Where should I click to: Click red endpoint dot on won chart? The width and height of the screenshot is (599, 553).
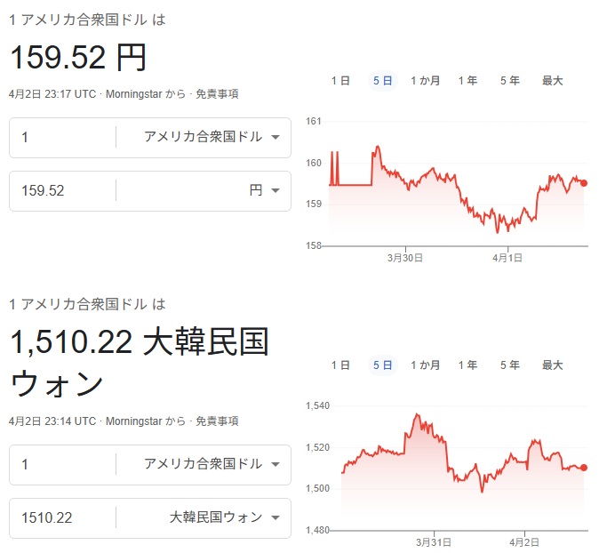[584, 468]
